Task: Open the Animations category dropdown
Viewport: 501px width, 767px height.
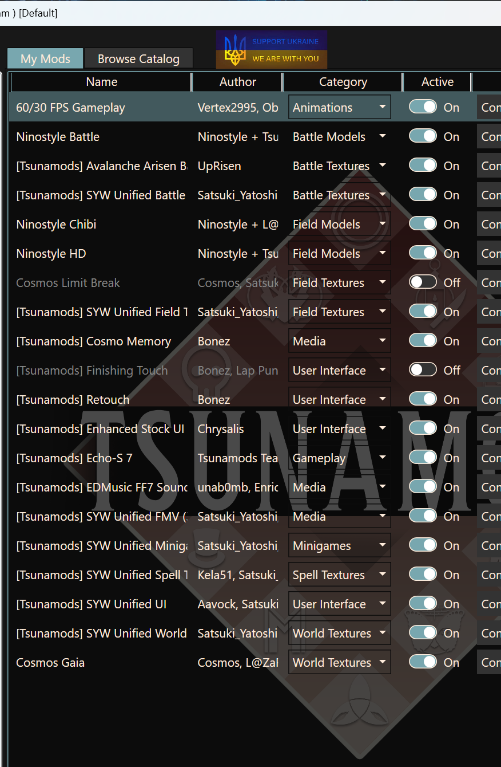Action: click(340, 107)
